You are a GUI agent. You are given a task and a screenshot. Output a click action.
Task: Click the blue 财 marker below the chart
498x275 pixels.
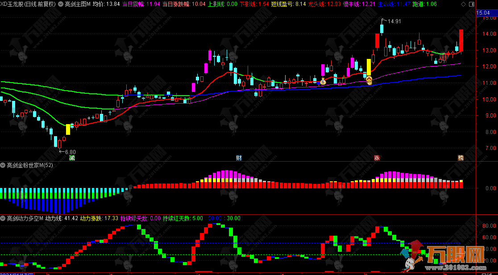pos(239,158)
